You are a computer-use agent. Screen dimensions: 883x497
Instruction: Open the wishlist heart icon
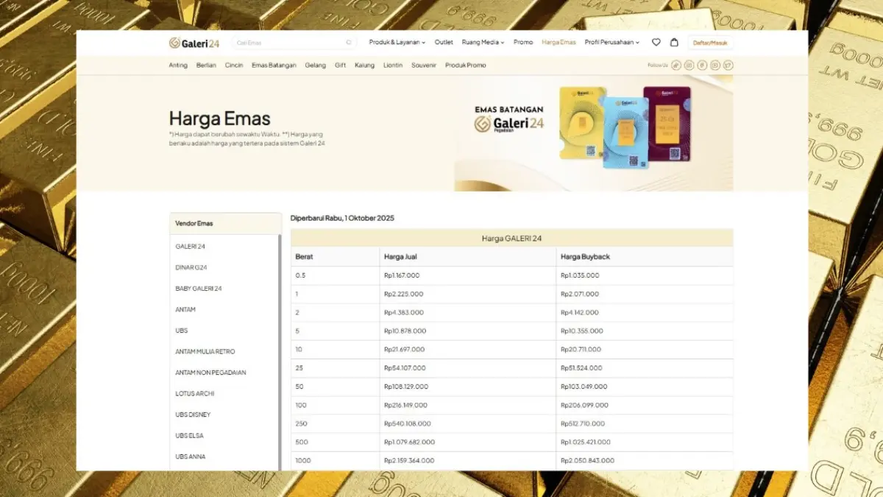coord(656,43)
